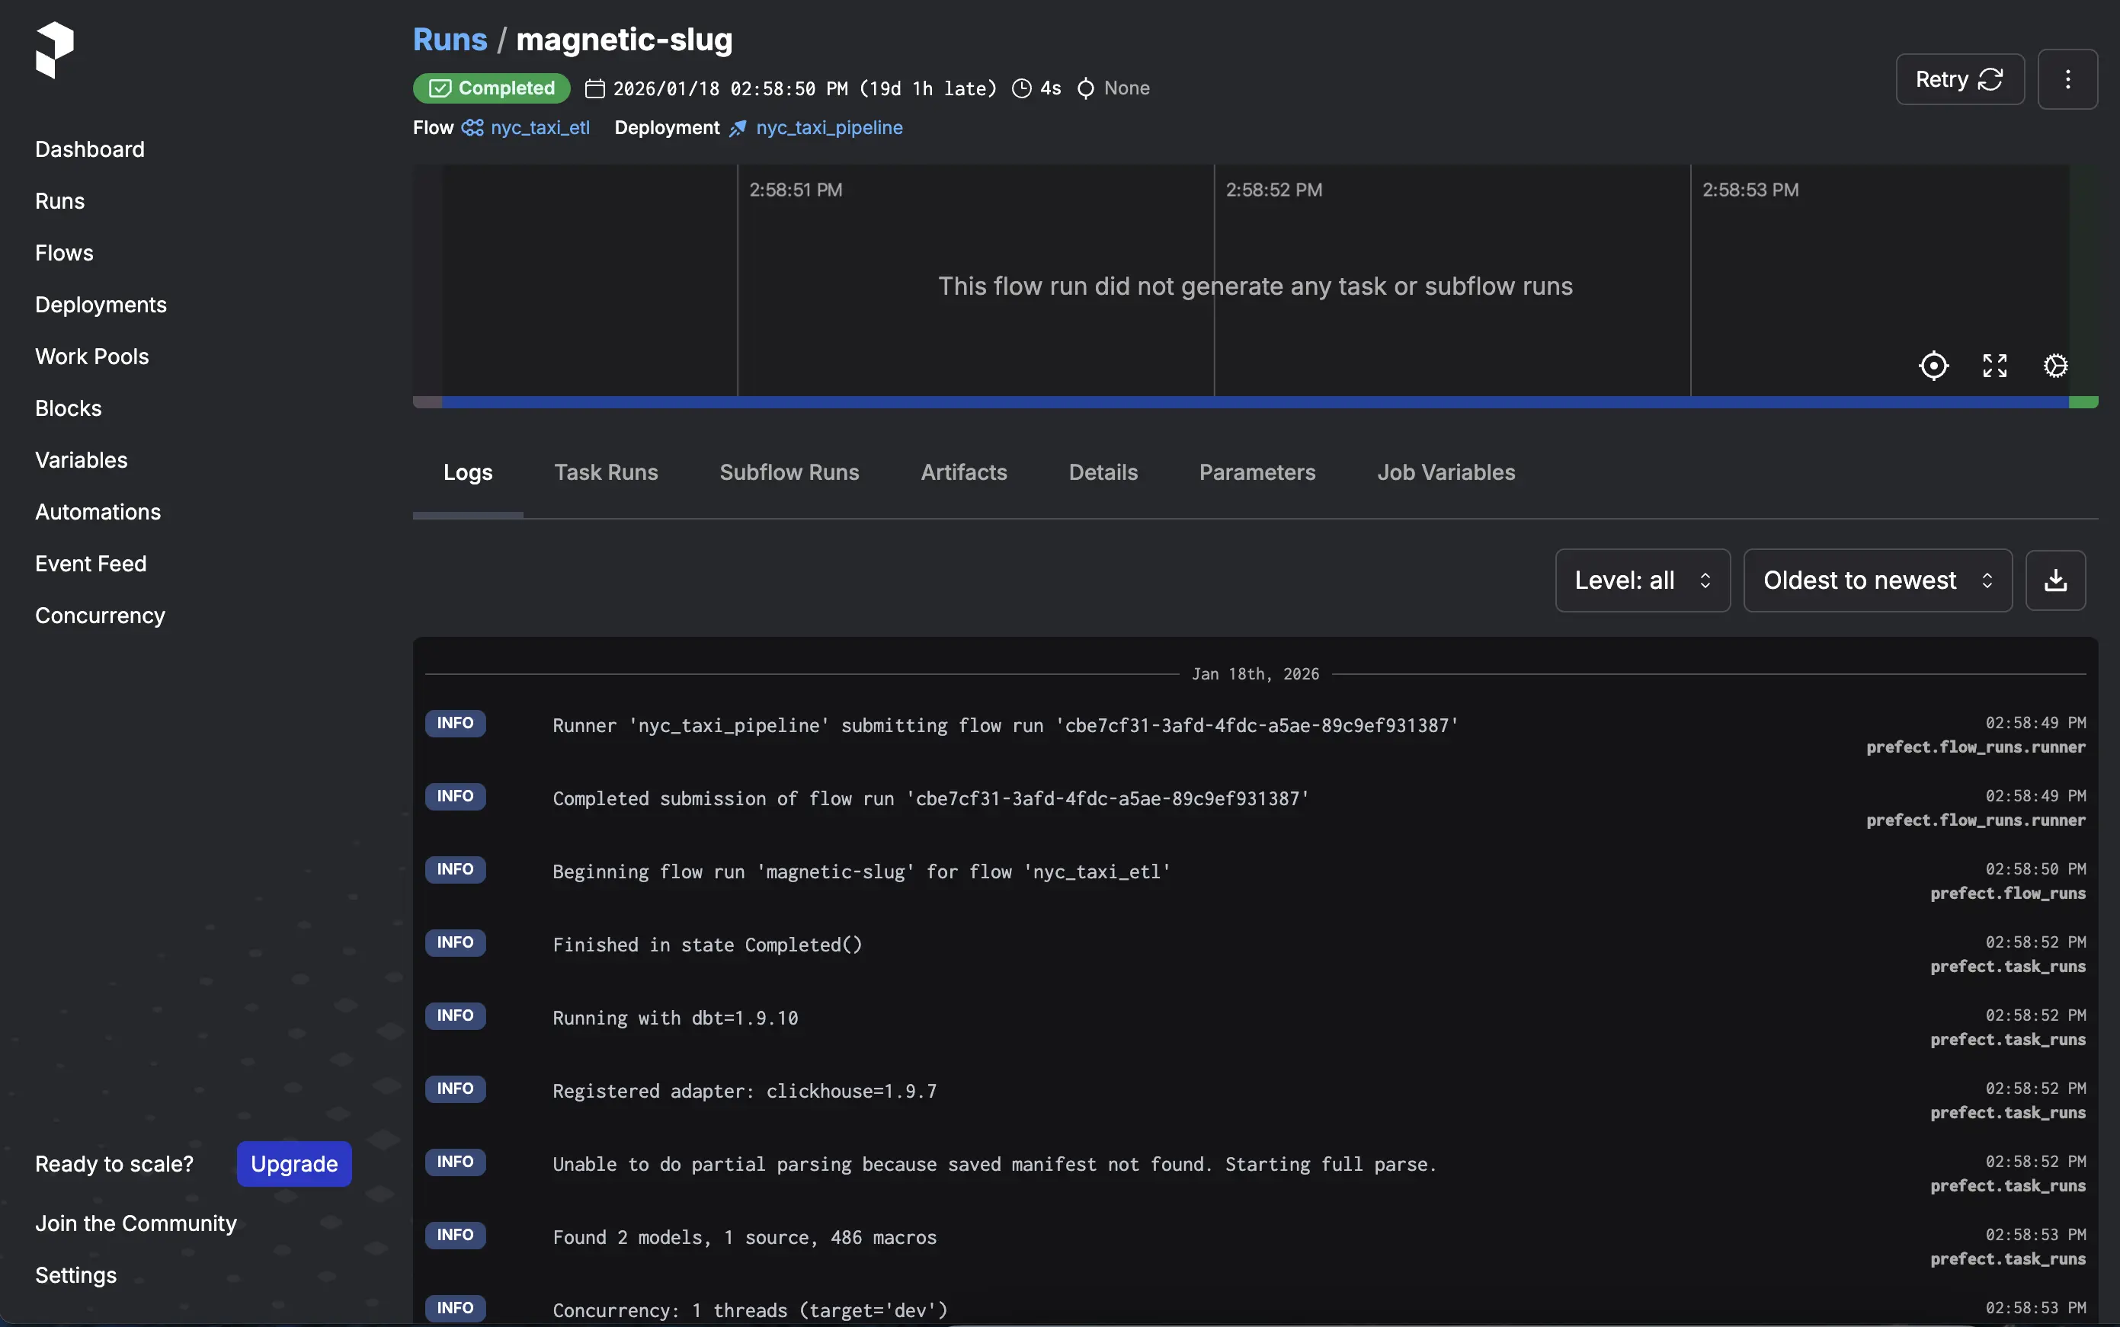Open the Runs breadcrumb link
The image size is (2120, 1327).
point(450,40)
